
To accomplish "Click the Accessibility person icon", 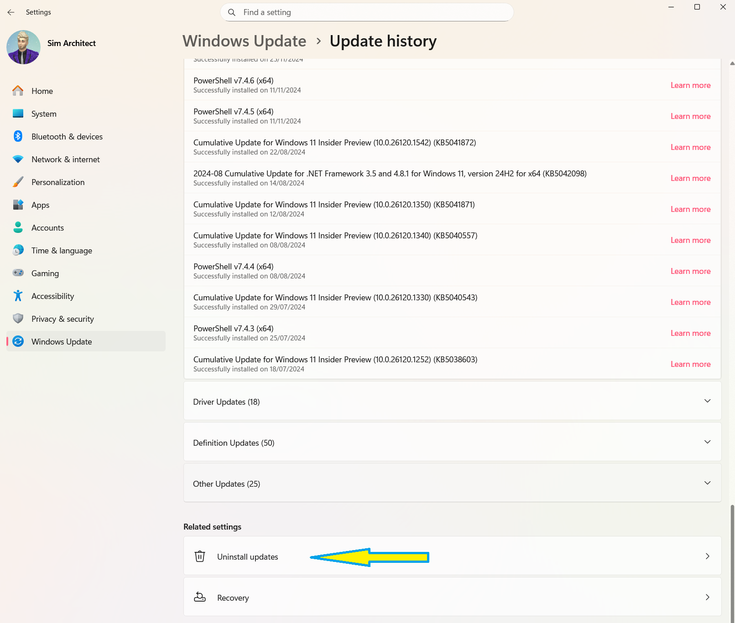I will pos(18,296).
